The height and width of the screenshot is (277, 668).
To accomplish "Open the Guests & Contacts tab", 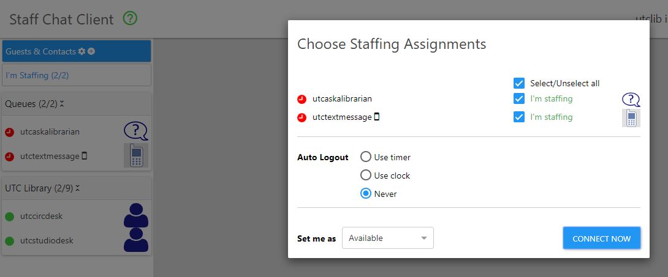I will (x=40, y=51).
